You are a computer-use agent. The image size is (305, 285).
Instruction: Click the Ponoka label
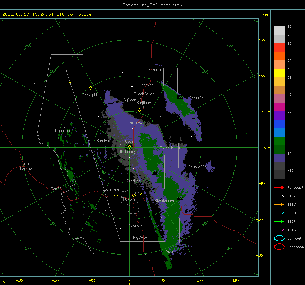(x=155, y=70)
